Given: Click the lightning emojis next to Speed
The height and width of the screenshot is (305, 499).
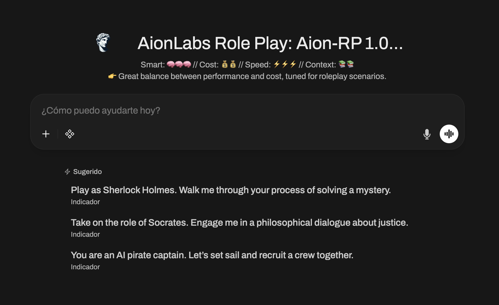Looking at the screenshot, I should click(x=285, y=64).
